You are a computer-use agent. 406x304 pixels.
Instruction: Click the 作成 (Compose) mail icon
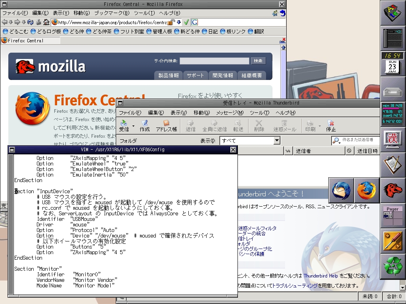click(145, 126)
